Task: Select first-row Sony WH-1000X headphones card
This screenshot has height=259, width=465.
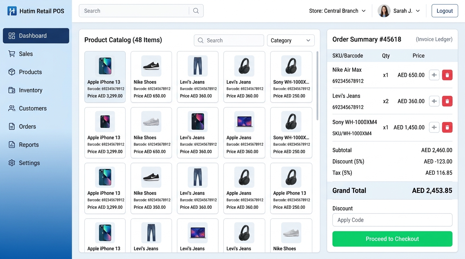Action: [x=291, y=77]
